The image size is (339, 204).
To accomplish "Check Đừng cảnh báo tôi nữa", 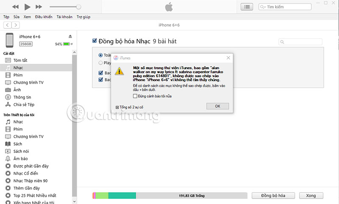I will coord(135,96).
